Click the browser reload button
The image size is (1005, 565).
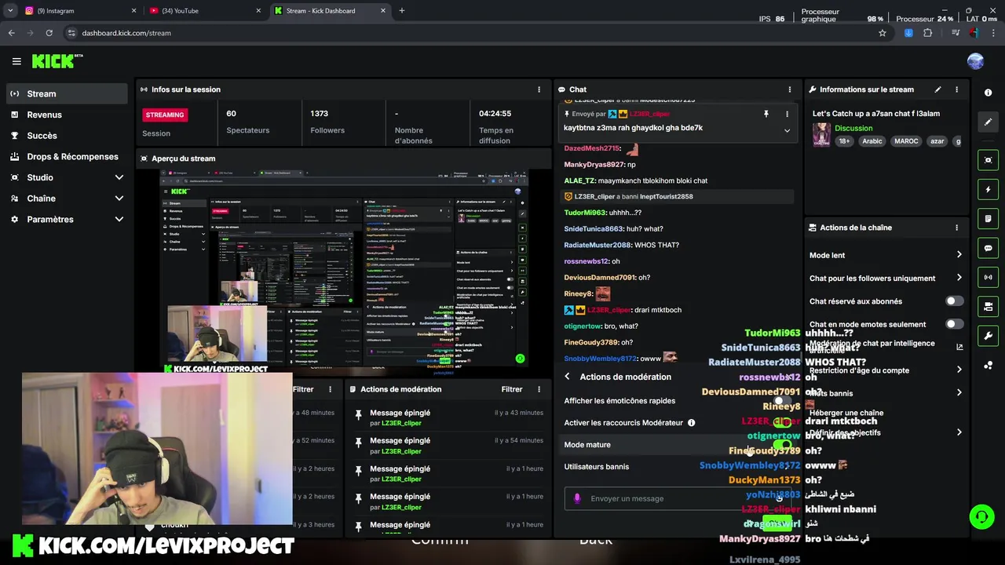[49, 33]
